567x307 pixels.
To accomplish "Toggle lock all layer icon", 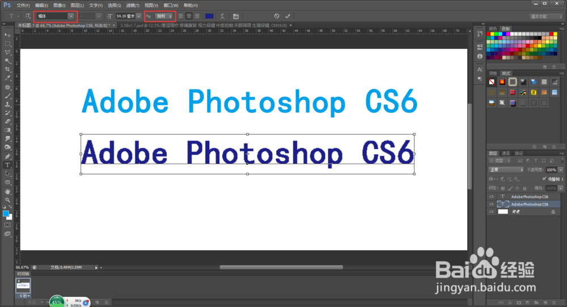I will (524, 188).
